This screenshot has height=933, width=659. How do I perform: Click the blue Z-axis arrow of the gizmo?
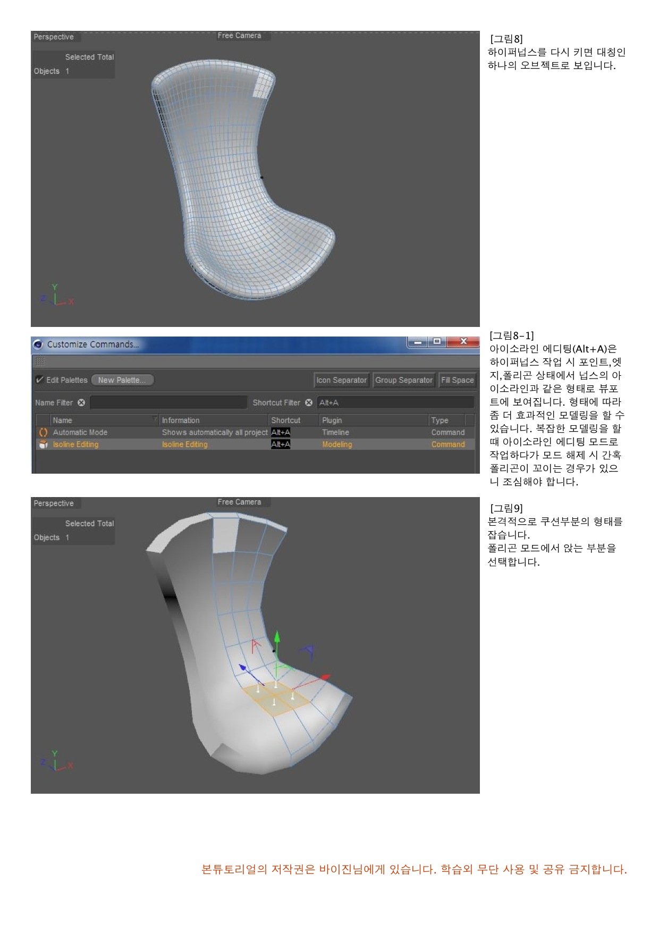tap(243, 668)
